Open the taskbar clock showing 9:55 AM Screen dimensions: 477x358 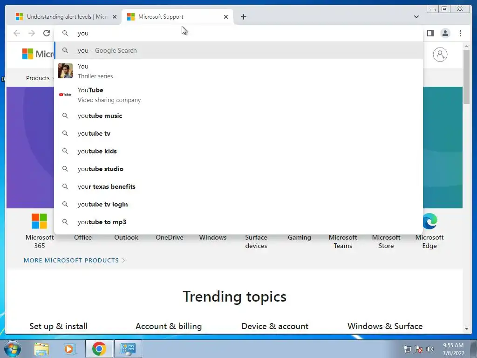pos(453,349)
